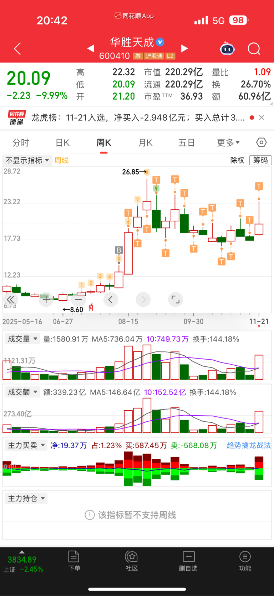The image size is (274, 596).
Task: Tap the blue verified badge beside 华胜天成
Action: tap(161, 42)
